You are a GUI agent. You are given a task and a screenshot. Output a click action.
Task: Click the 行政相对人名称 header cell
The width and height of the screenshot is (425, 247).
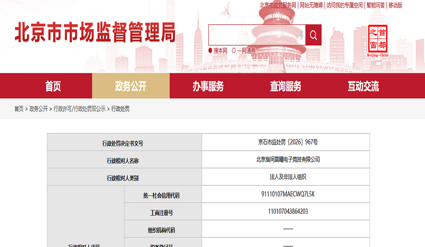[124, 160]
